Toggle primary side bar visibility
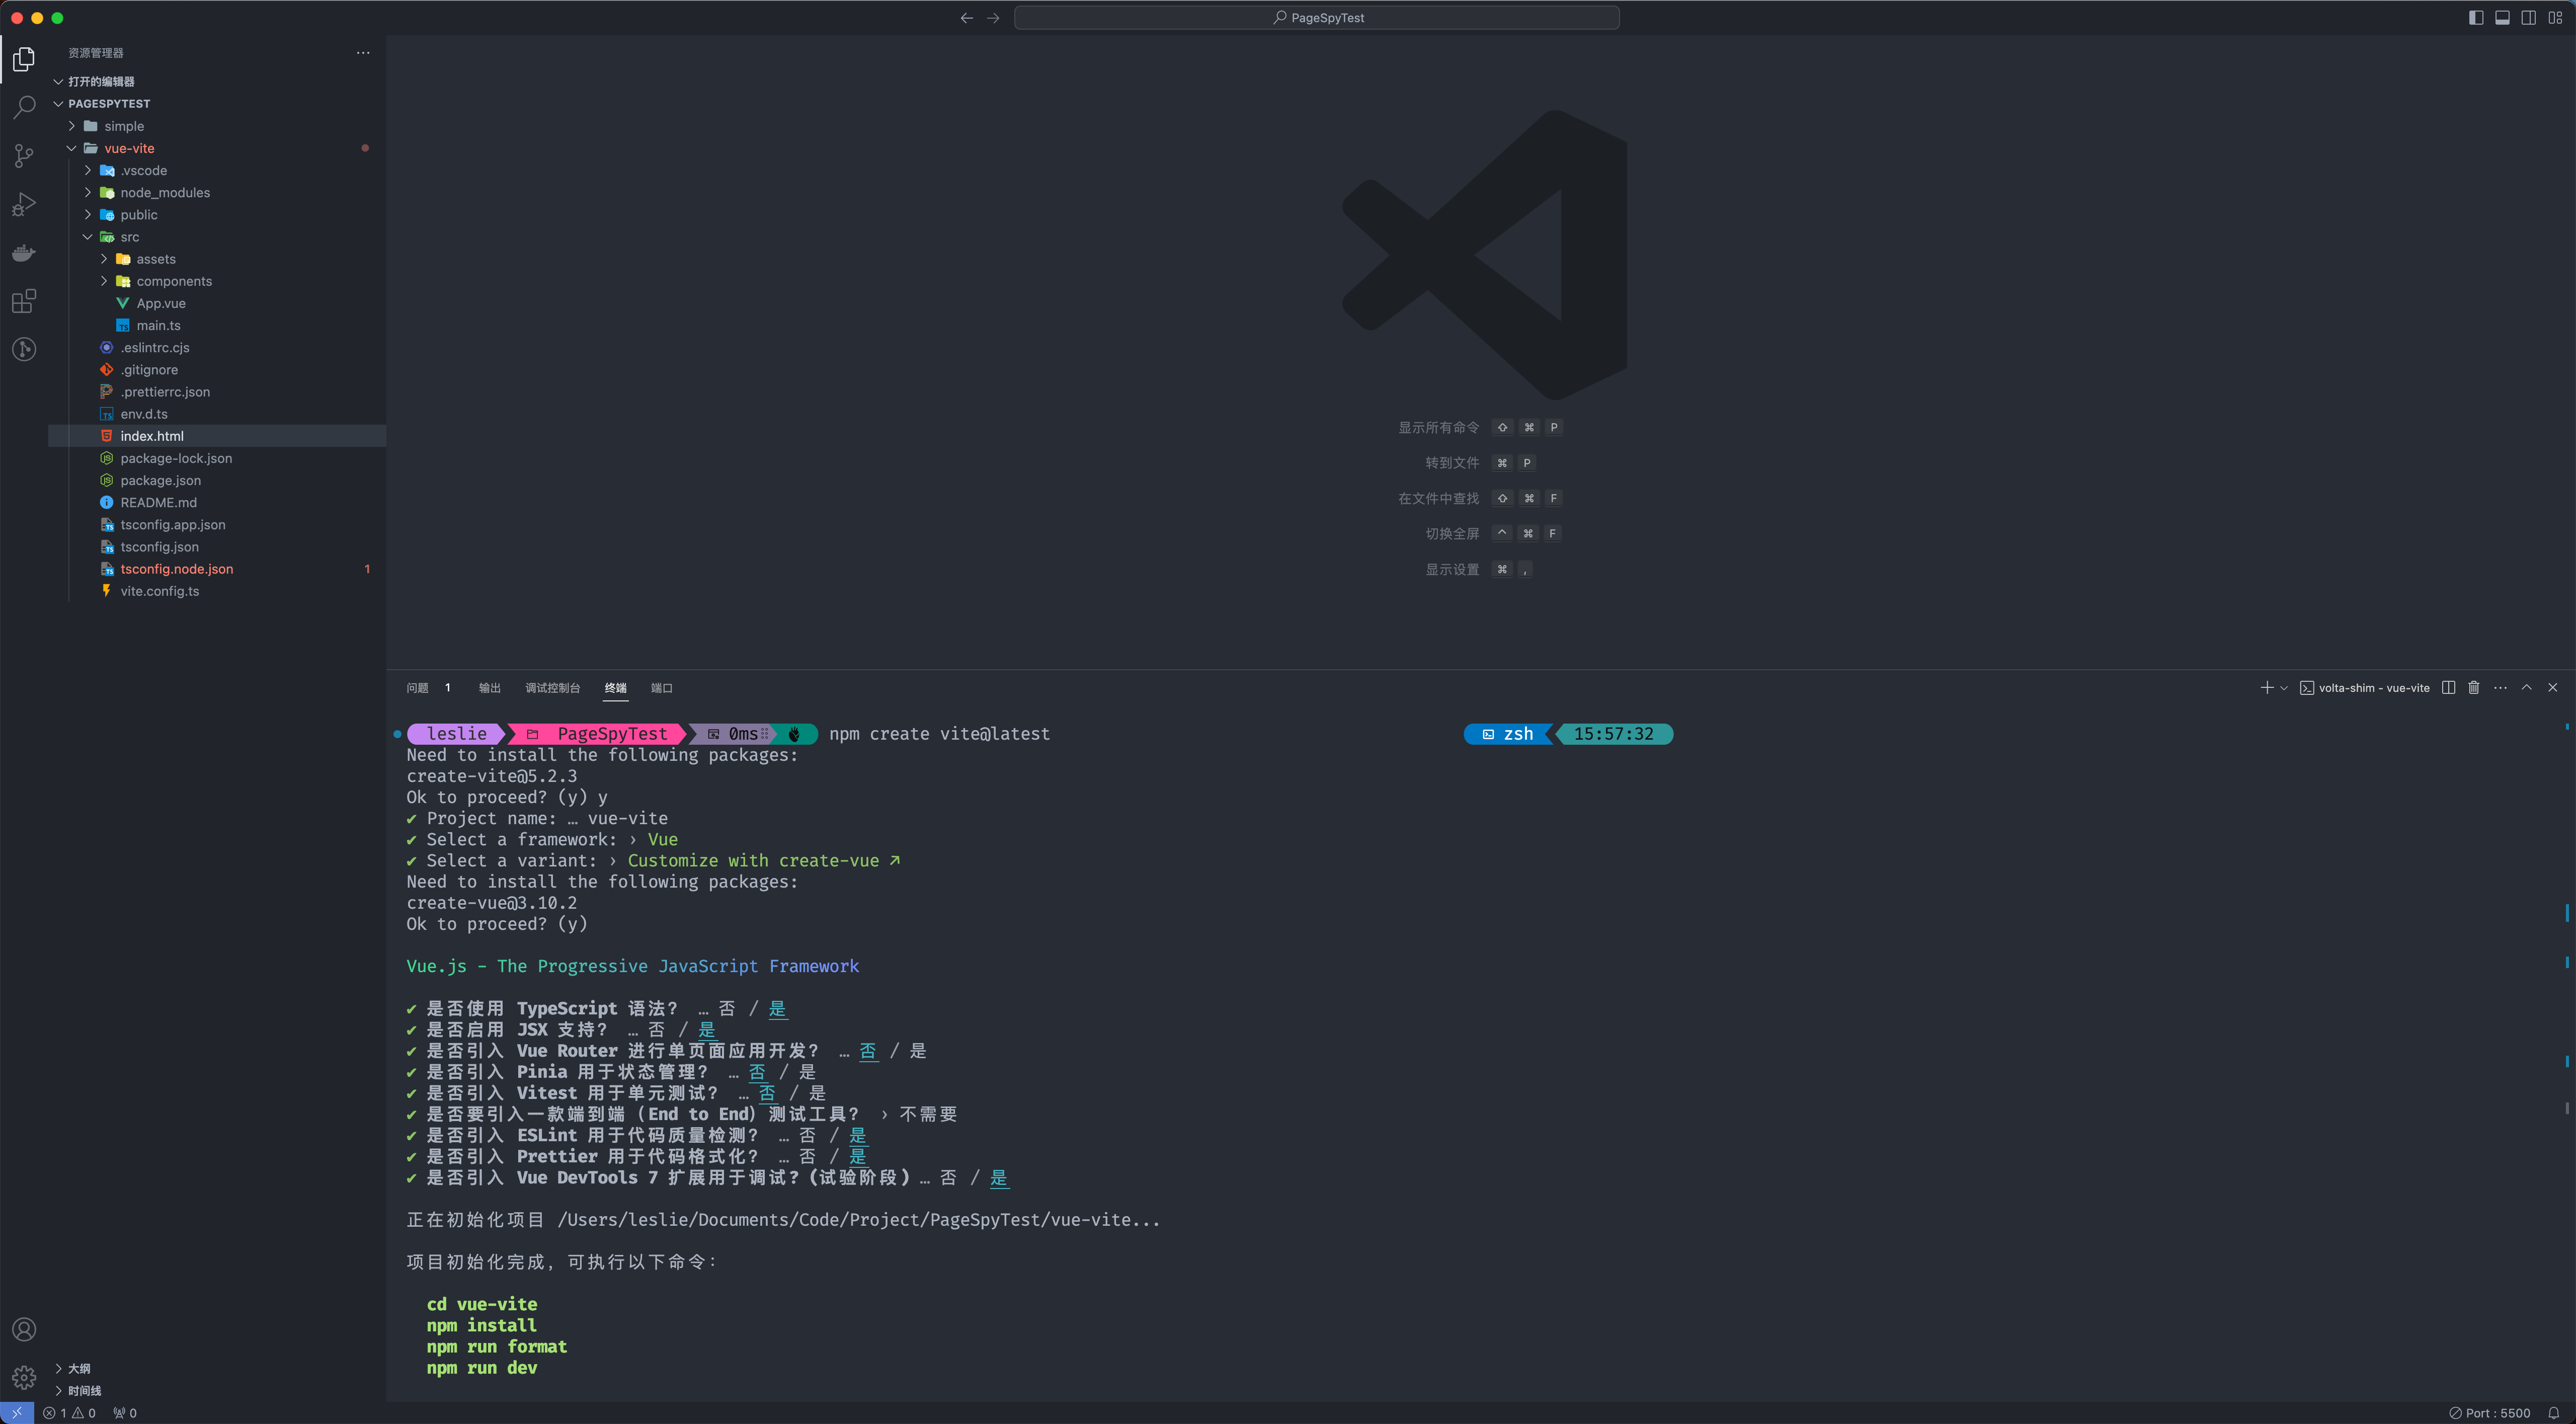2576x1424 pixels. 2476,18
